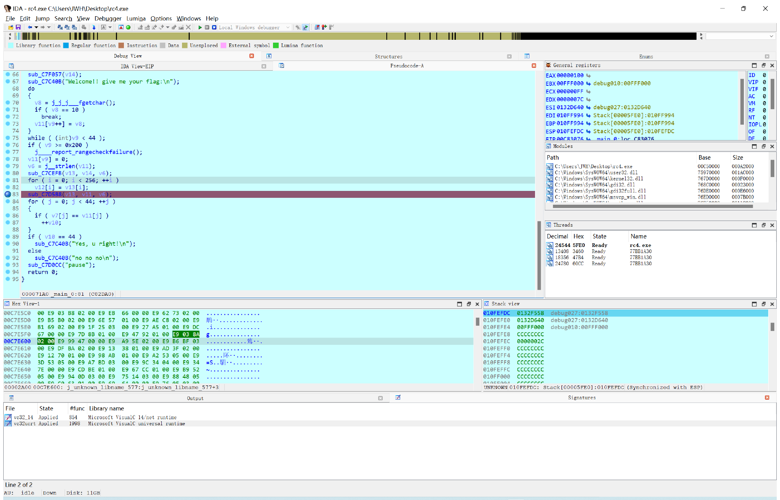The image size is (780, 500).
Task: Click the External symbol legend swatch
Action: pyautogui.click(x=223, y=45)
